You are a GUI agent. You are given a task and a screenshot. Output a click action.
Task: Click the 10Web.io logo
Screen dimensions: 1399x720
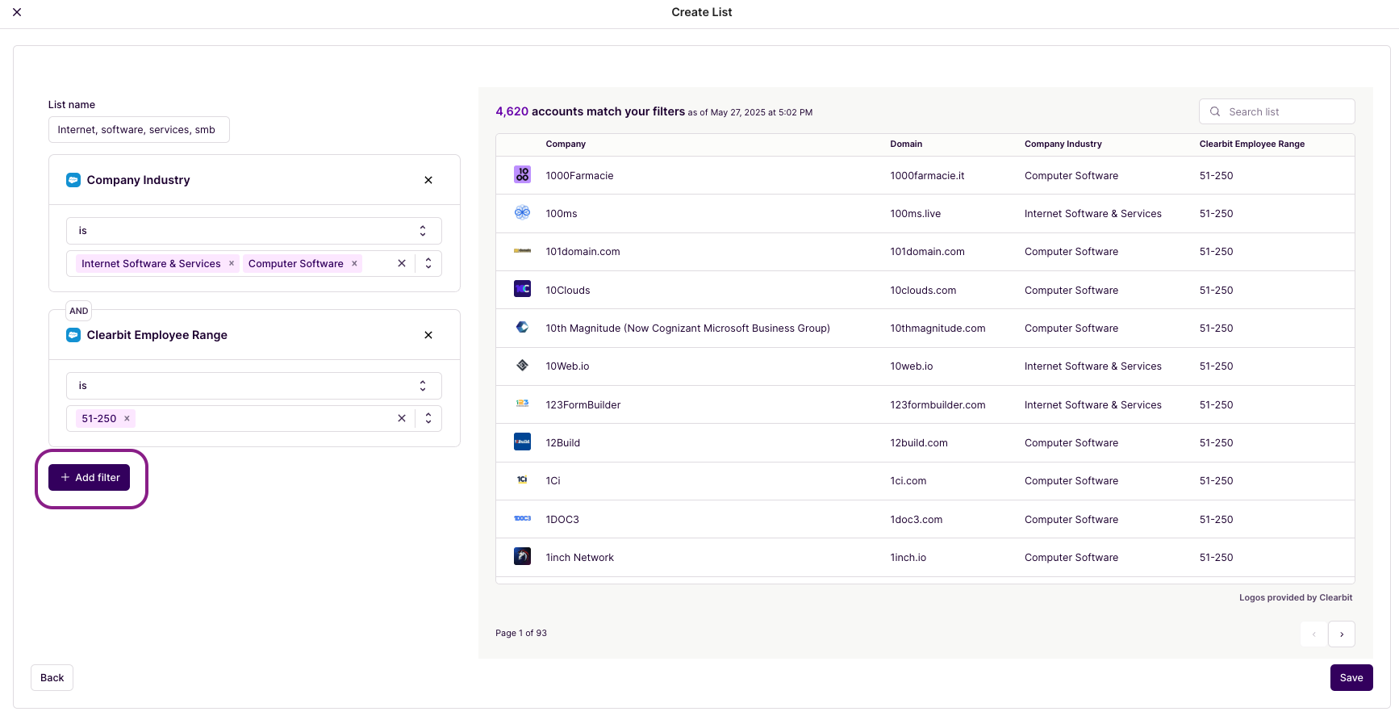point(523,366)
